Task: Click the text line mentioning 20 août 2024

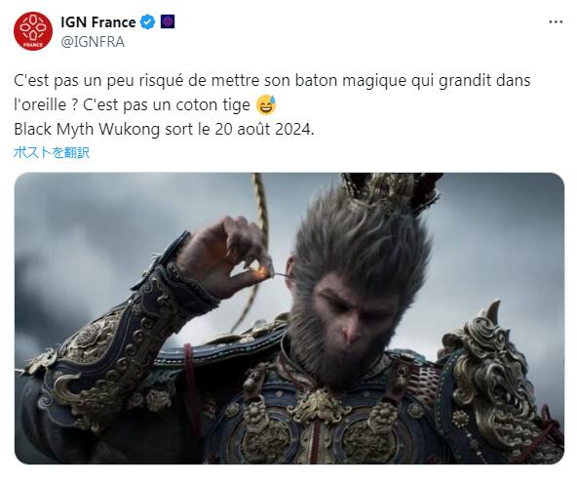Action: click(x=164, y=130)
